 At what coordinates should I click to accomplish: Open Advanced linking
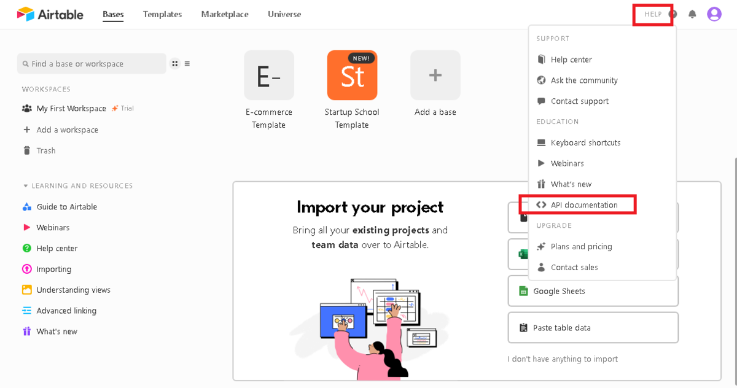point(66,311)
